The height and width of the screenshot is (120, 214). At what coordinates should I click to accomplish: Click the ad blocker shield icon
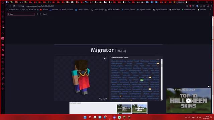click(x=190, y=6)
